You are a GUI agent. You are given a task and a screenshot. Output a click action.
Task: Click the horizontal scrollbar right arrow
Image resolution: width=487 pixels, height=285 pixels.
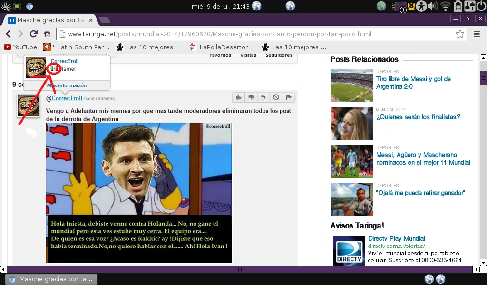point(477,269)
